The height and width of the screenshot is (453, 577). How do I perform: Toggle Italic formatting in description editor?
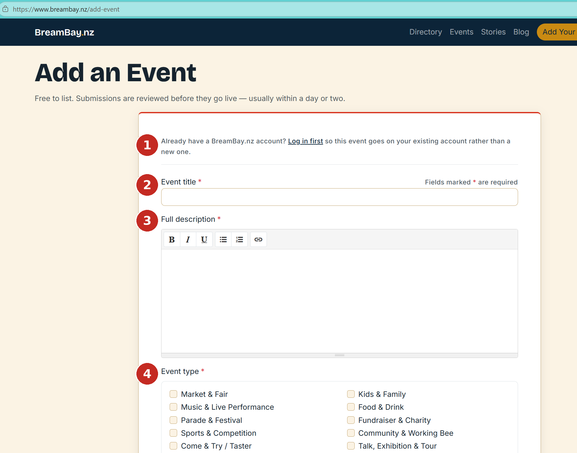[x=188, y=239]
